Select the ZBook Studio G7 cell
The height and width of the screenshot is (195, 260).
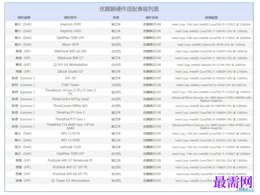(70, 71)
